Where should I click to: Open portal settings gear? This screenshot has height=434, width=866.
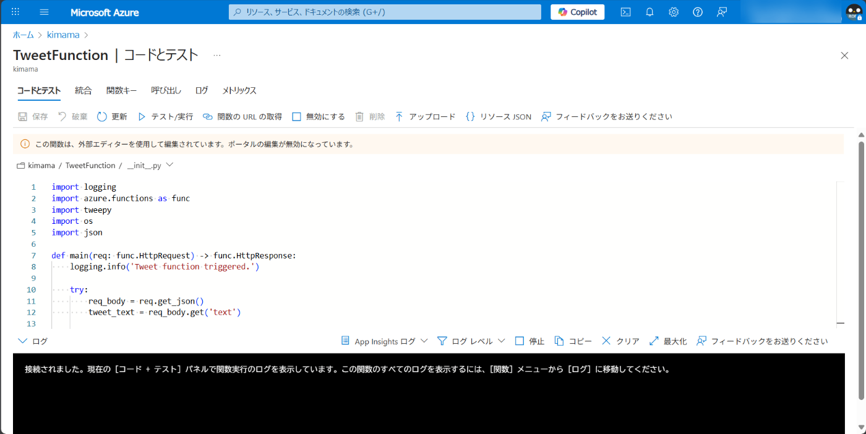pos(674,12)
